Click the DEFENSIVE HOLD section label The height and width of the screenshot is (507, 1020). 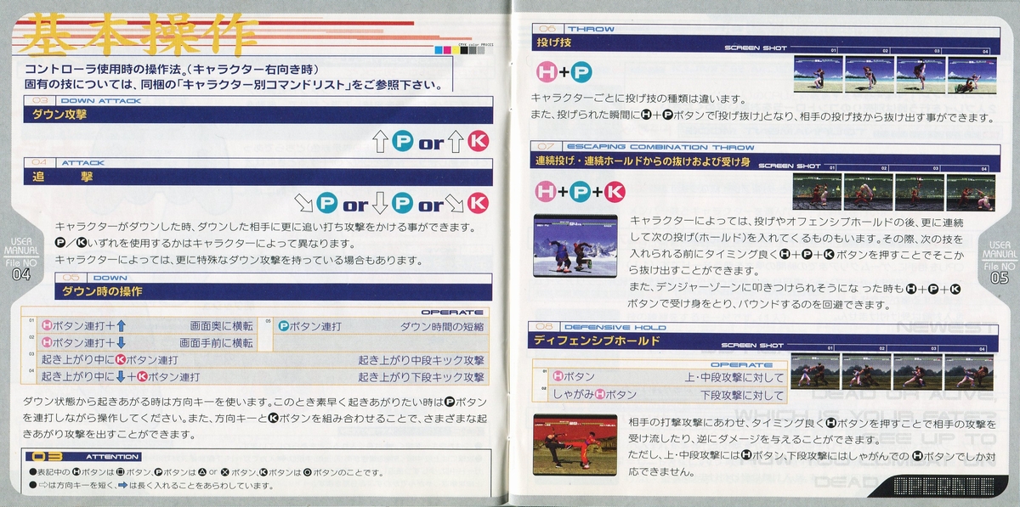615,326
